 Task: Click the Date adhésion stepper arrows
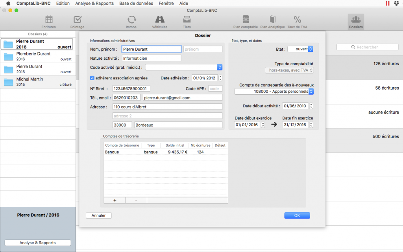tap(220, 78)
